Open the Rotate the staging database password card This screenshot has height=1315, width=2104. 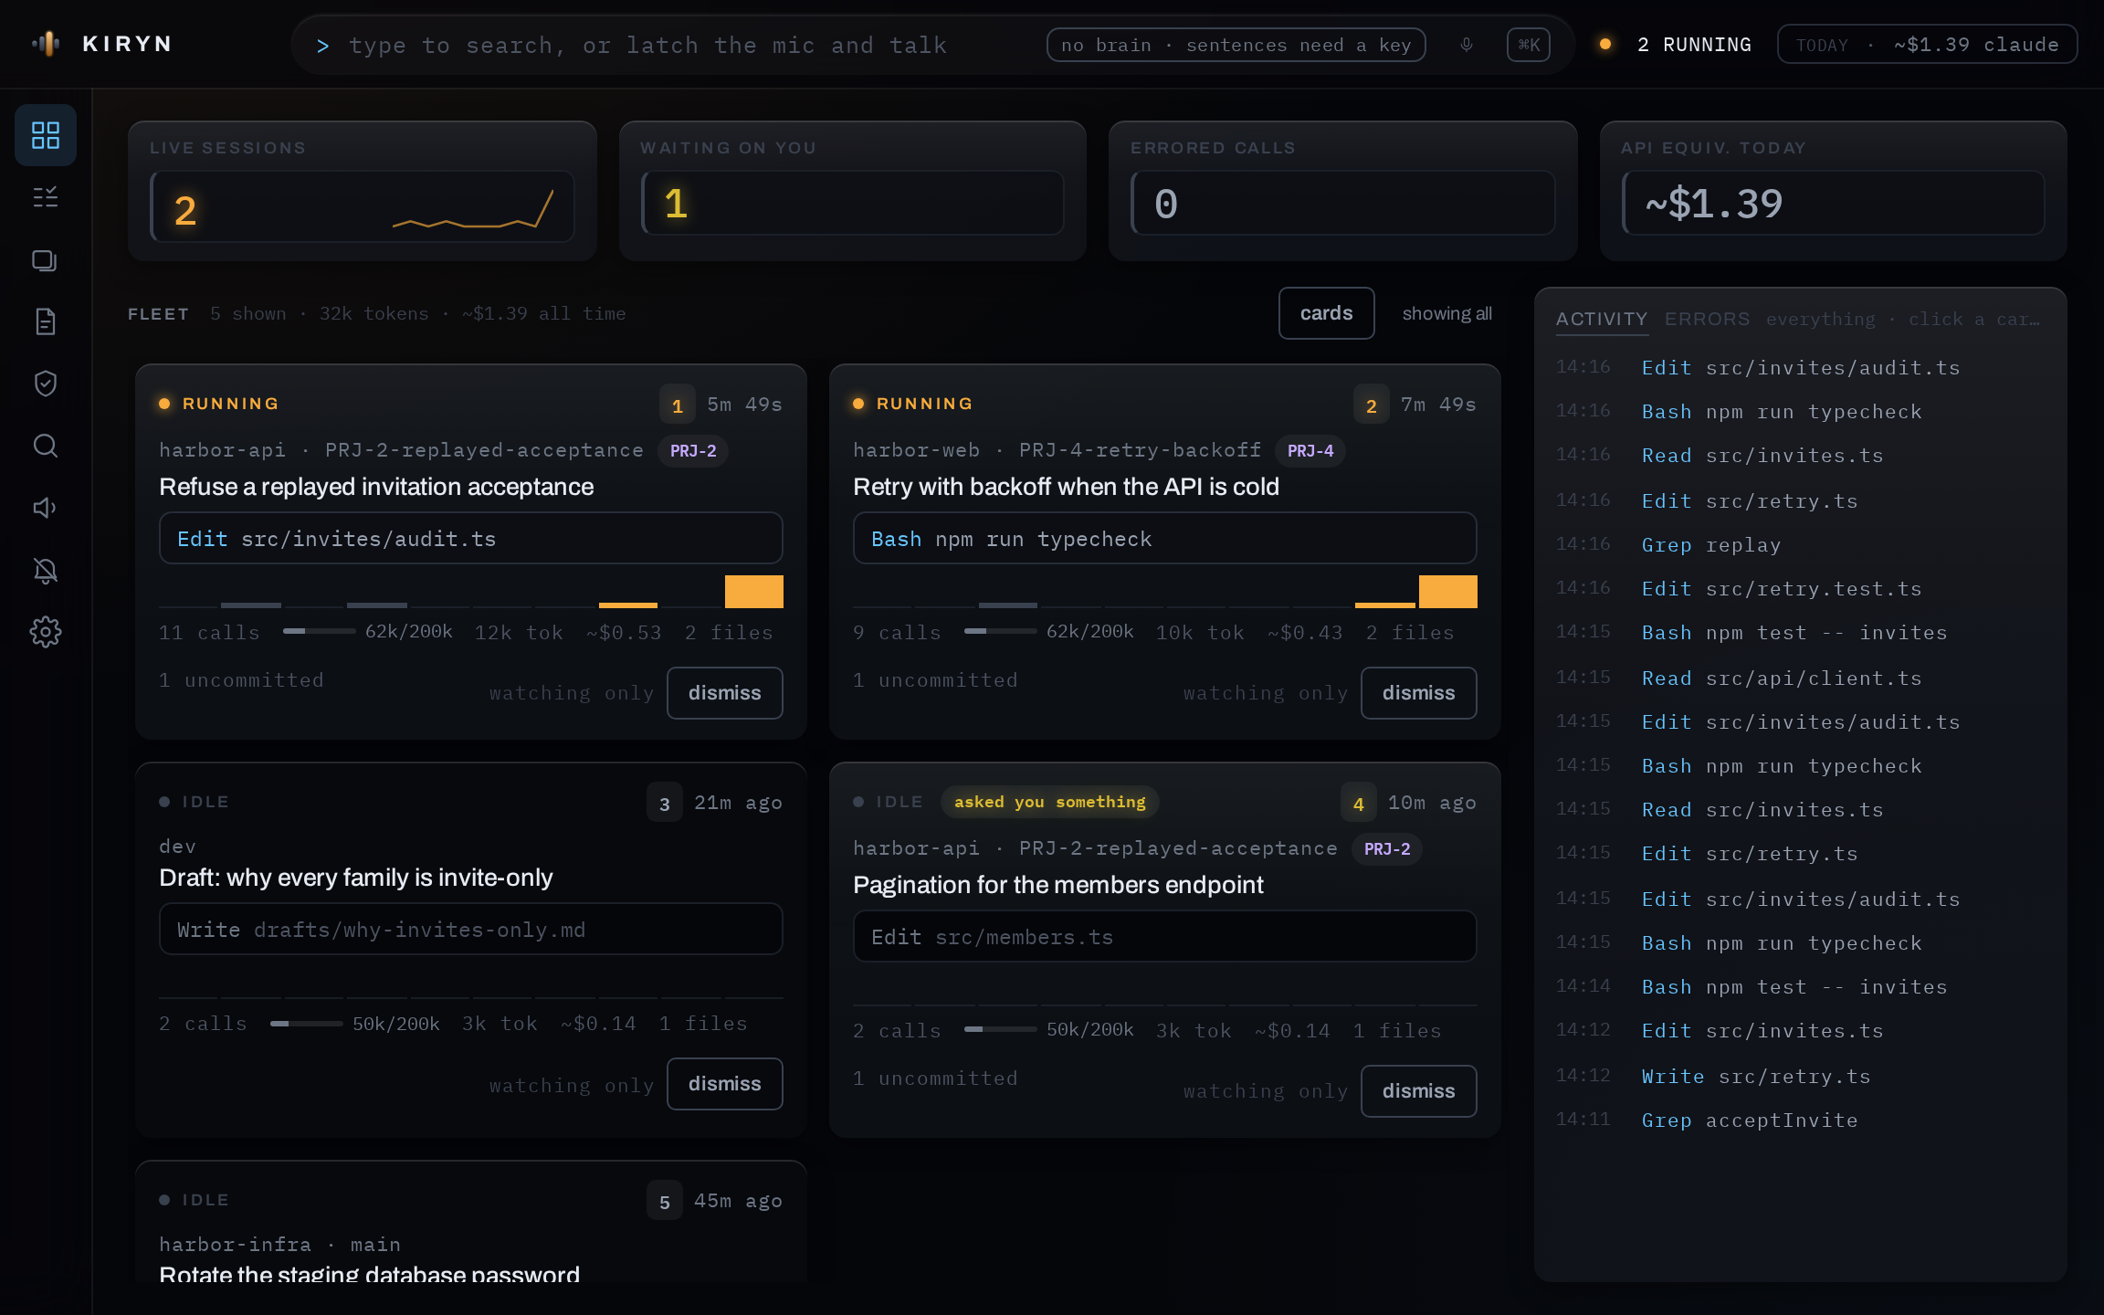click(471, 1222)
